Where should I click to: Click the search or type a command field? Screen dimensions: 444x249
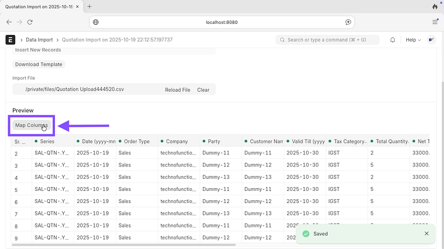(327, 40)
